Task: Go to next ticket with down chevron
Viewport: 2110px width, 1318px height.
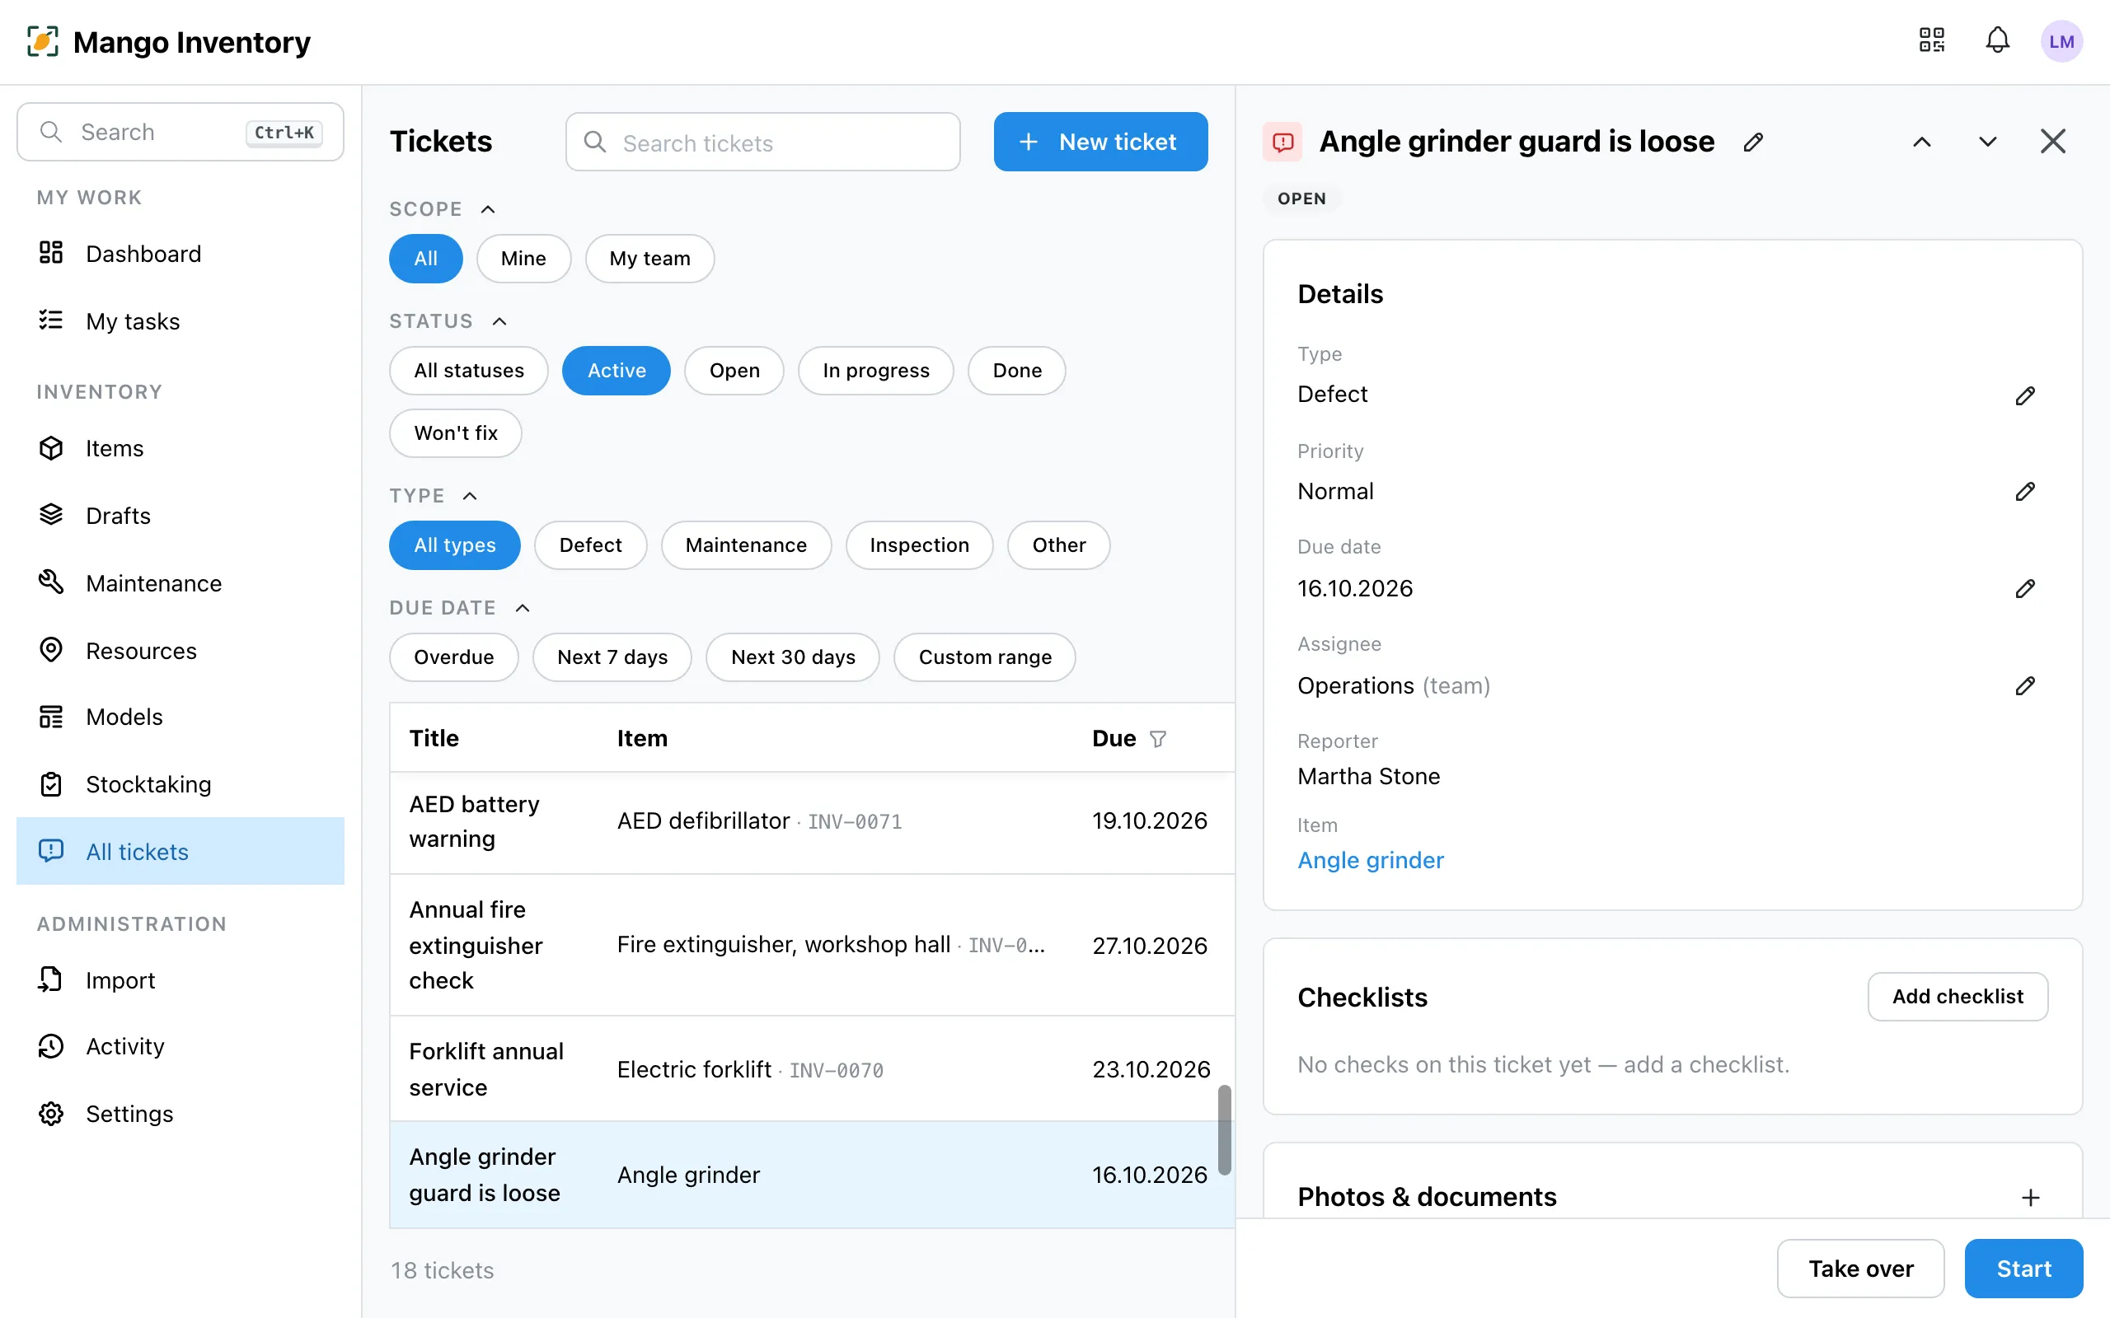Action: click(x=1988, y=142)
